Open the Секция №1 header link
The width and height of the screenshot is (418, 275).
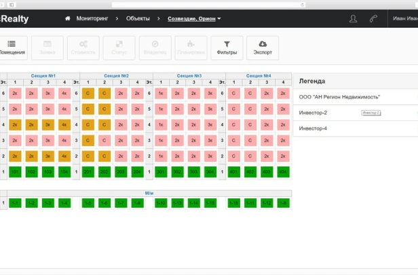(43, 76)
